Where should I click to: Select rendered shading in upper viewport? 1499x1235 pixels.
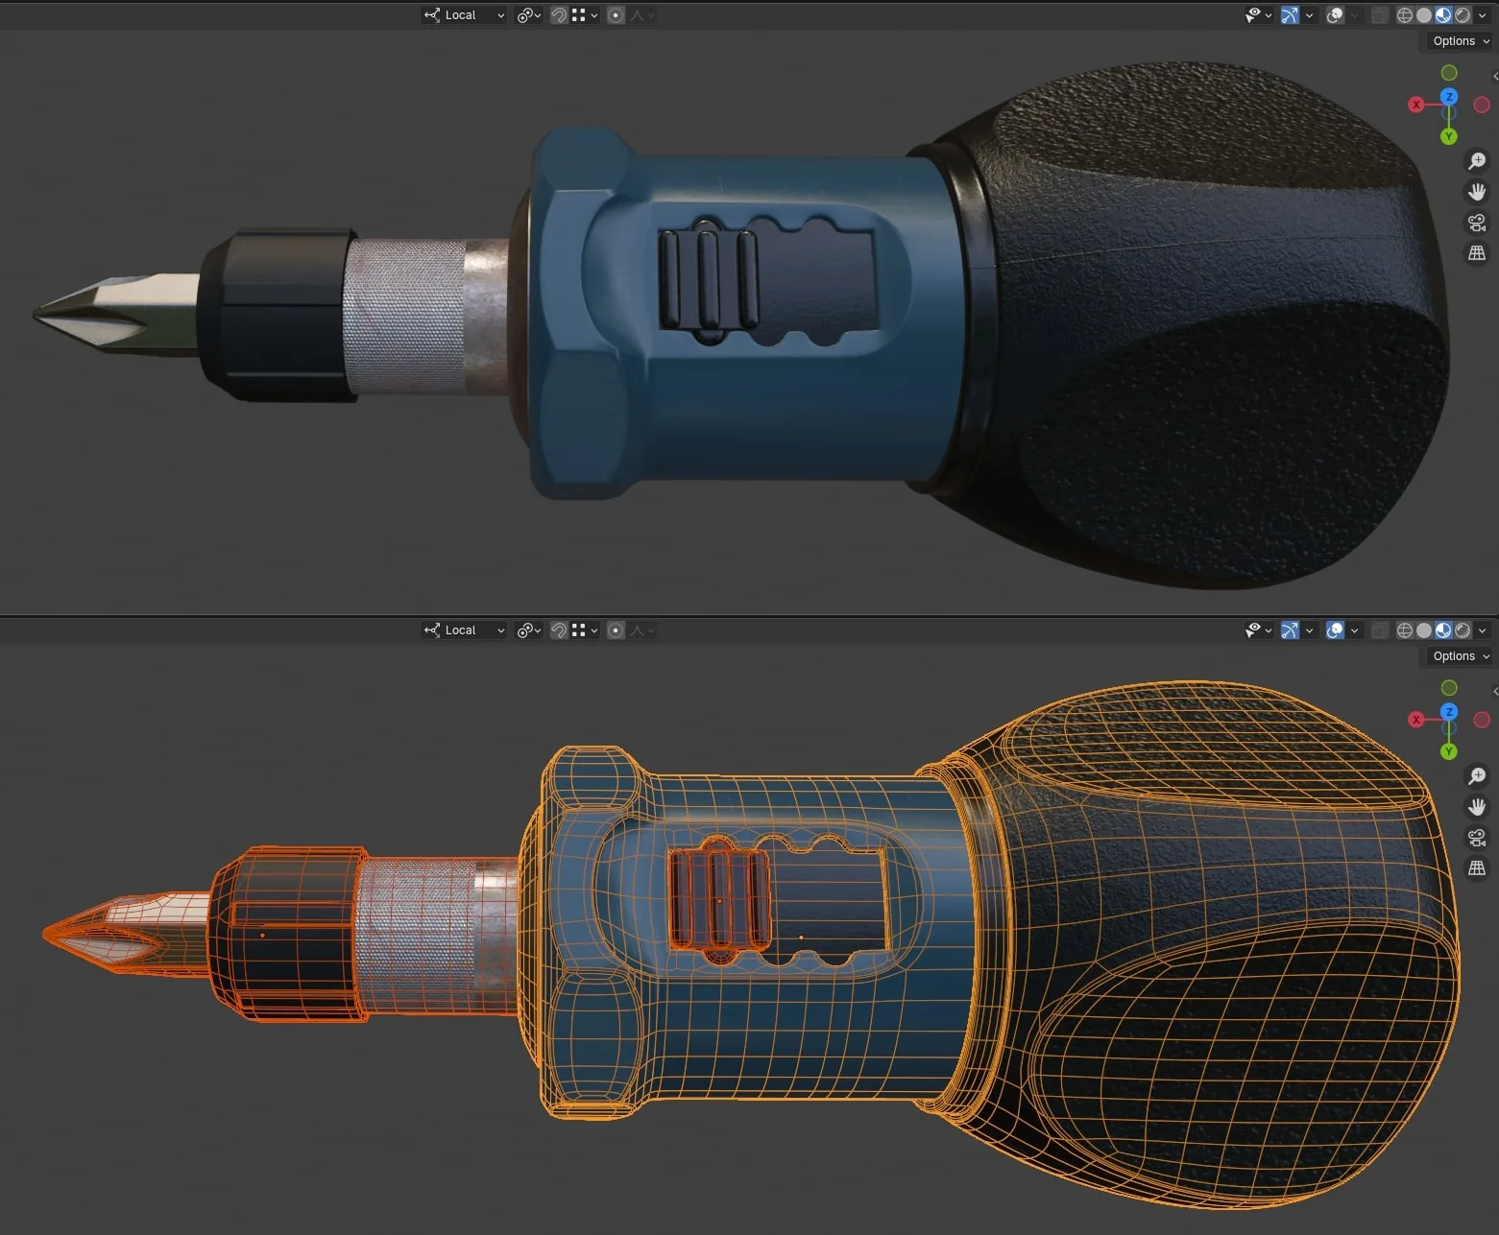(1463, 15)
